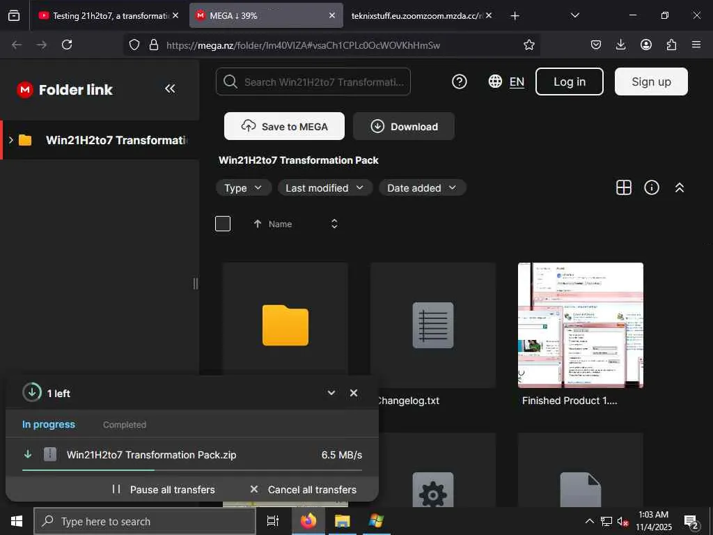The width and height of the screenshot is (713, 535).
Task: Open the Type filter dropdown
Action: tap(243, 188)
